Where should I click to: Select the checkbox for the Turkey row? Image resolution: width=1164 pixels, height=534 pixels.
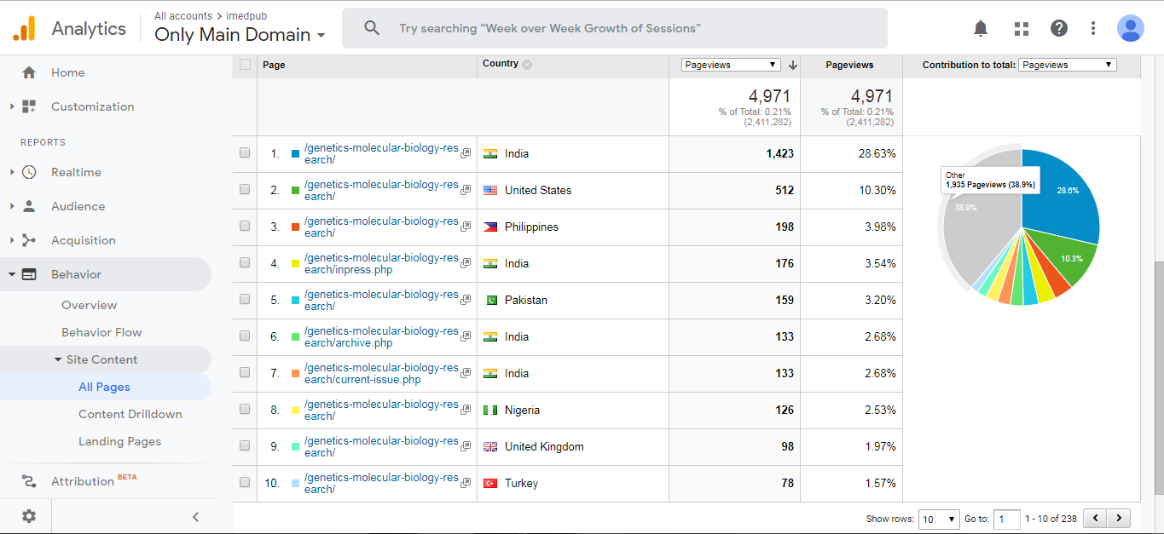click(x=245, y=483)
